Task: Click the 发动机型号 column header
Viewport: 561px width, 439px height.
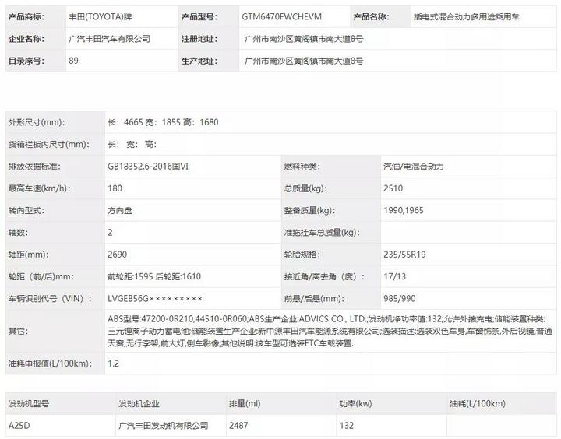Action: click(x=29, y=404)
